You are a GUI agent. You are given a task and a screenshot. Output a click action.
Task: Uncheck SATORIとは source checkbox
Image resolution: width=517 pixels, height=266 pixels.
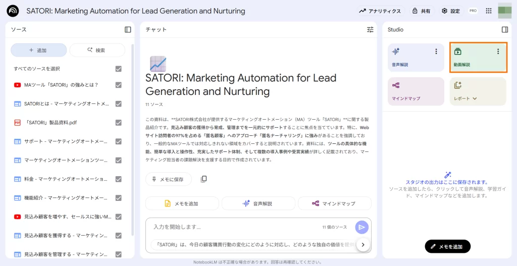[118, 104]
